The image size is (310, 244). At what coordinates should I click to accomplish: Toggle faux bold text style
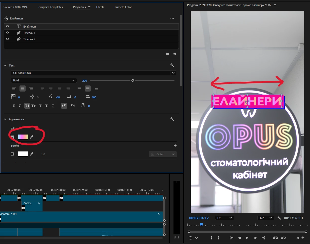click(x=14, y=106)
